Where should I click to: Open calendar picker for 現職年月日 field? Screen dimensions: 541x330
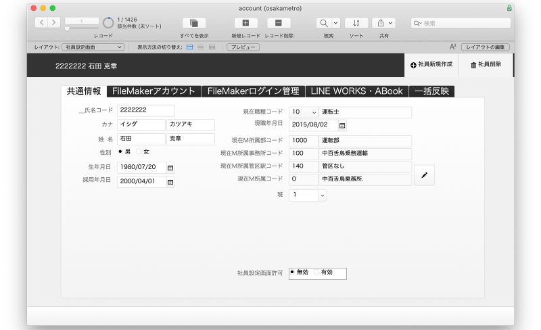(x=342, y=126)
